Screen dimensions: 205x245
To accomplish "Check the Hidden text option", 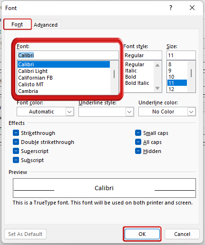I will coord(138,151).
